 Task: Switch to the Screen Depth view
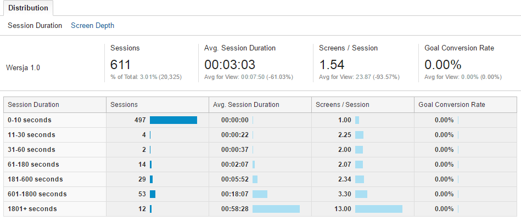coord(92,26)
